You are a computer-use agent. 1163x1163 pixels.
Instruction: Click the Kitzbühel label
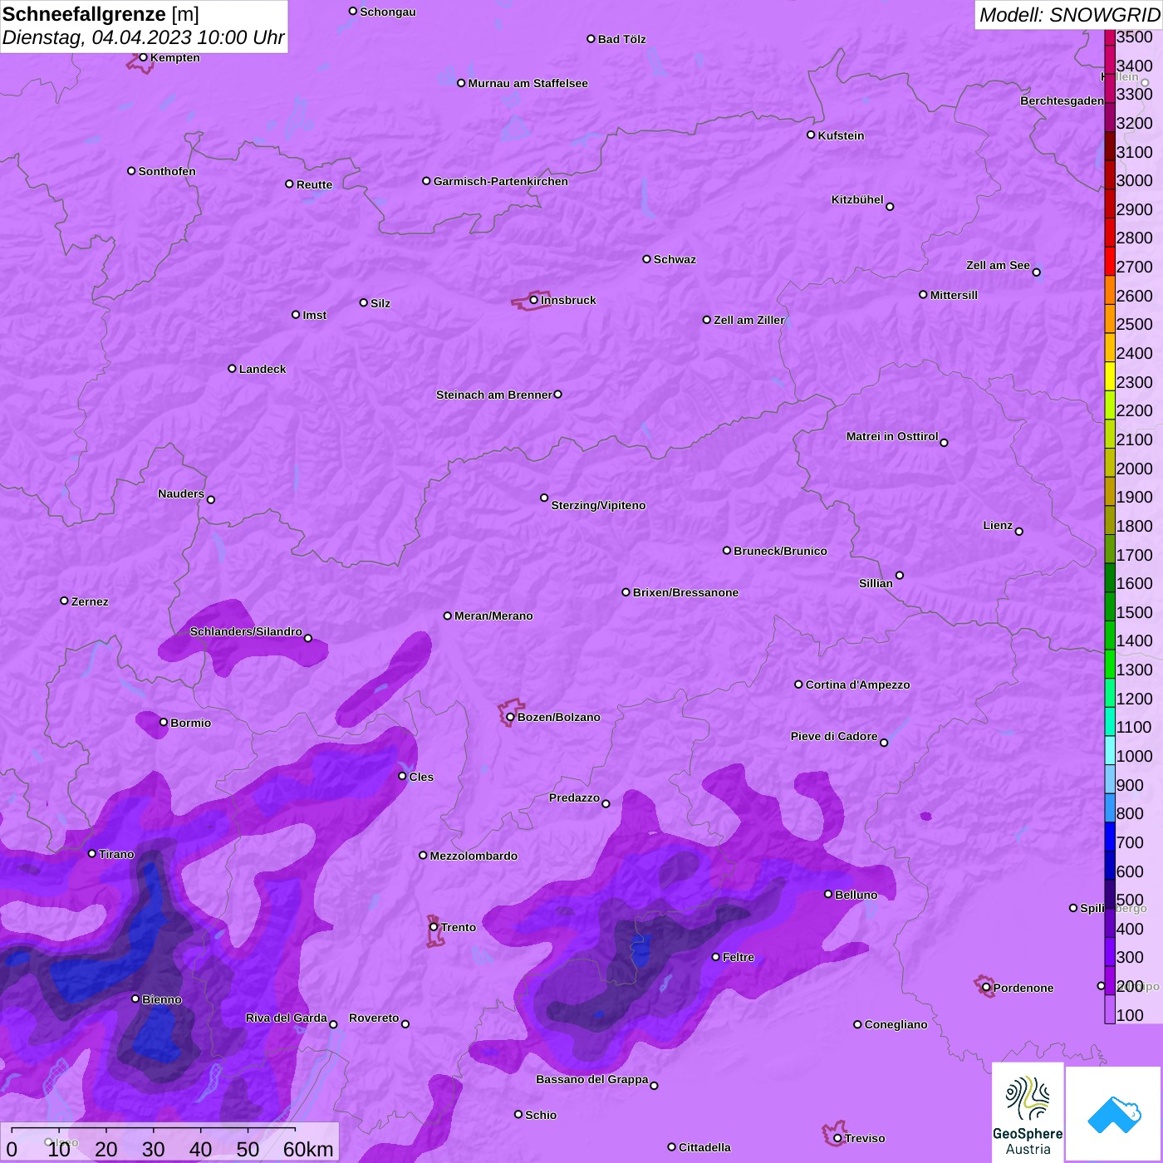tap(857, 199)
